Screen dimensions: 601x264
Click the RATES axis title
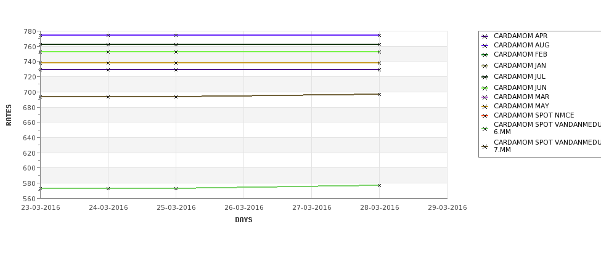tap(9, 115)
